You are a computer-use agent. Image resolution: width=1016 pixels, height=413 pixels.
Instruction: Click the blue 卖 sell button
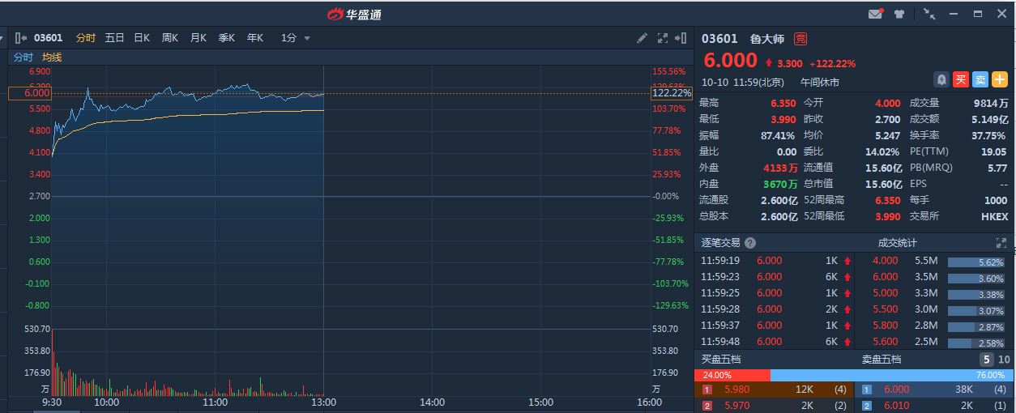tap(980, 79)
